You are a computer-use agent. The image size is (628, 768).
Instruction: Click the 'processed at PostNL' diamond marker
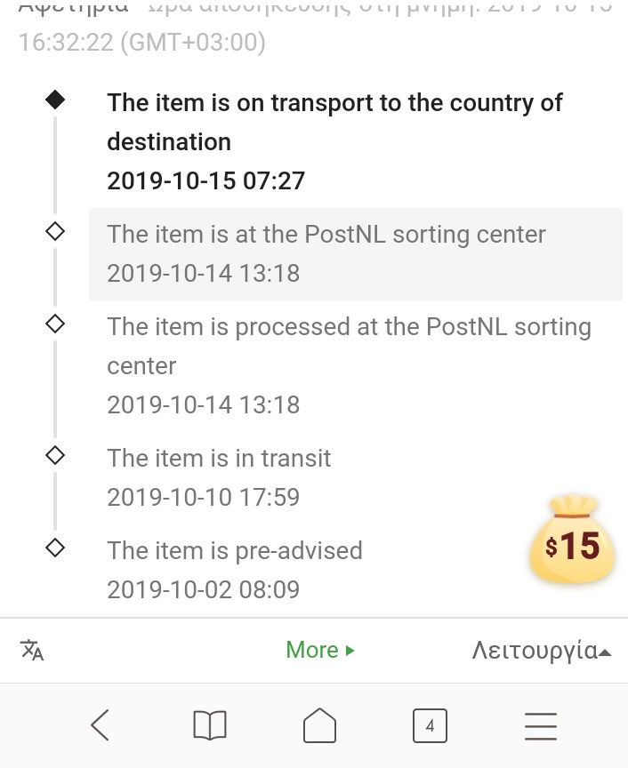click(55, 324)
